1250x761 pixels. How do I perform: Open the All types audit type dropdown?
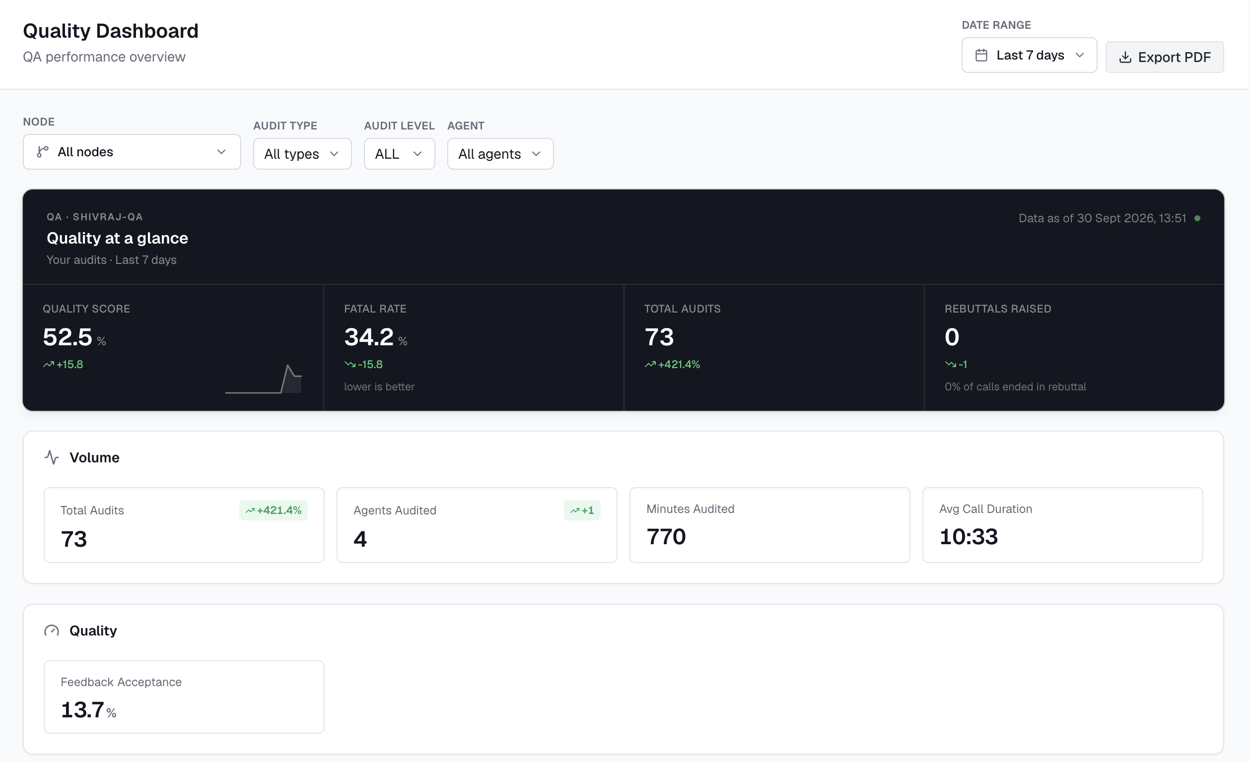tap(302, 154)
